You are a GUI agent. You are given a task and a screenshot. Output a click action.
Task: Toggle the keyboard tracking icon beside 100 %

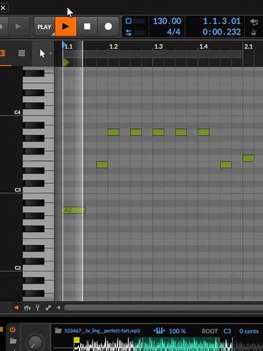click(x=159, y=331)
